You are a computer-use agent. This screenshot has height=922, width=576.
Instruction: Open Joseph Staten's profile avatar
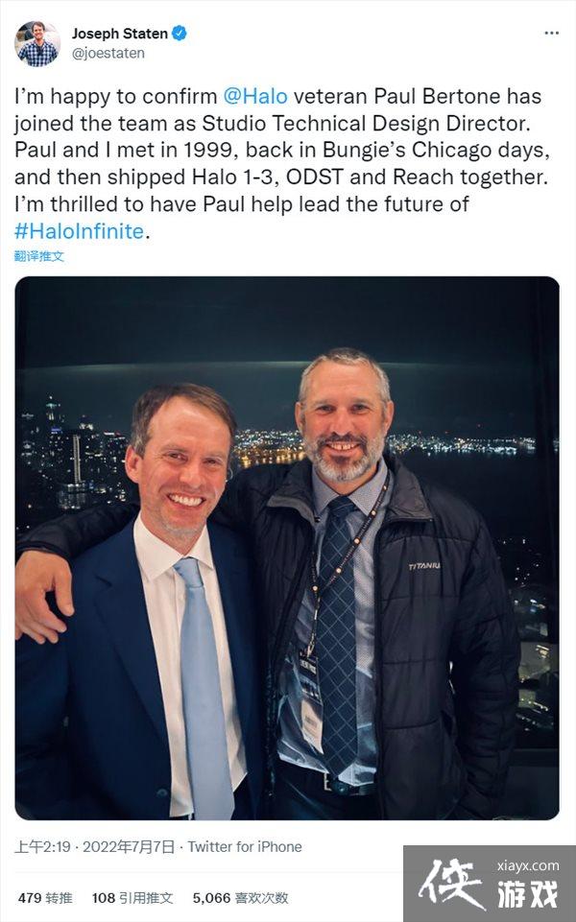(x=37, y=43)
